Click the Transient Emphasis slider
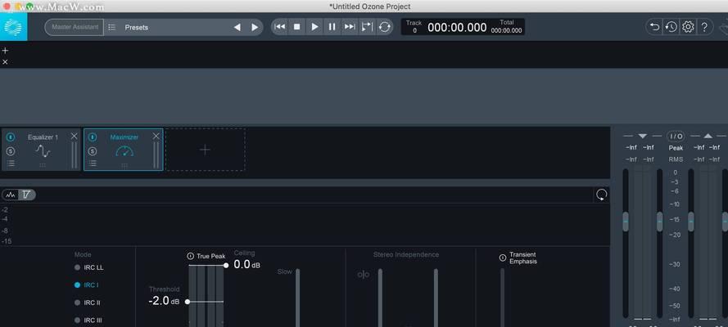 (502, 298)
